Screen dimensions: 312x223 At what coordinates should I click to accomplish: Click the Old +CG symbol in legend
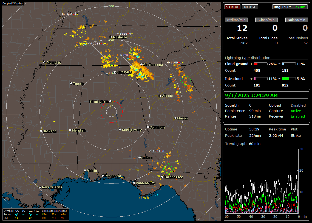[x=30, y=218]
